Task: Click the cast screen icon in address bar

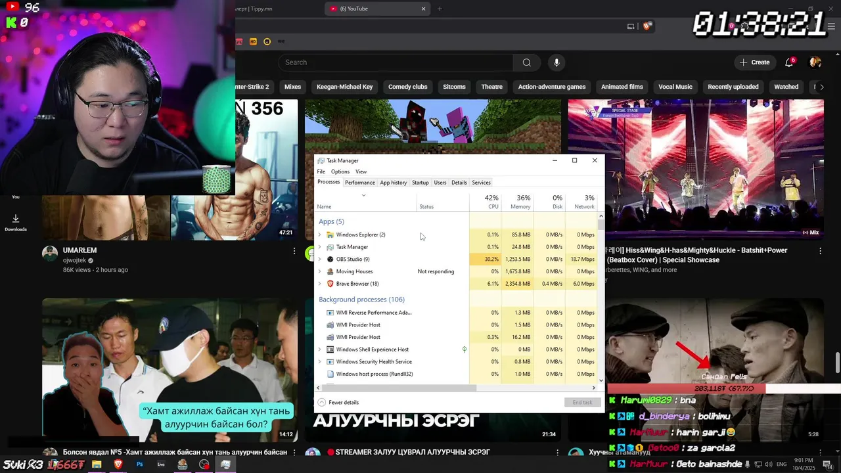Action: pyautogui.click(x=631, y=26)
